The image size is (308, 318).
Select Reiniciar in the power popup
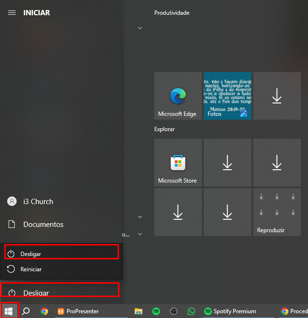(61, 269)
